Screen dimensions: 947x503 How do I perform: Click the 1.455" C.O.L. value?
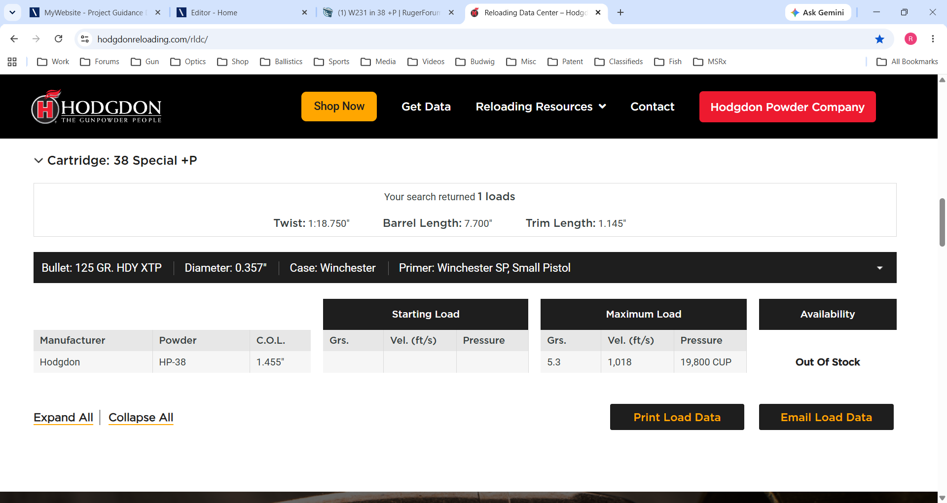coord(270,362)
